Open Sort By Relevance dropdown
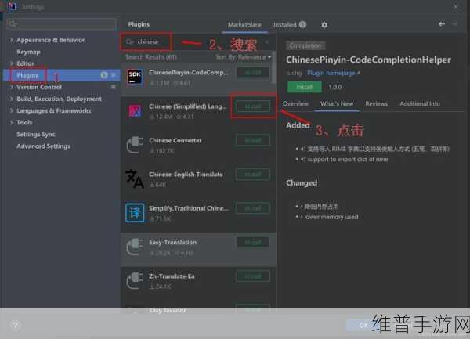This screenshot has height=339, width=470. (244, 57)
